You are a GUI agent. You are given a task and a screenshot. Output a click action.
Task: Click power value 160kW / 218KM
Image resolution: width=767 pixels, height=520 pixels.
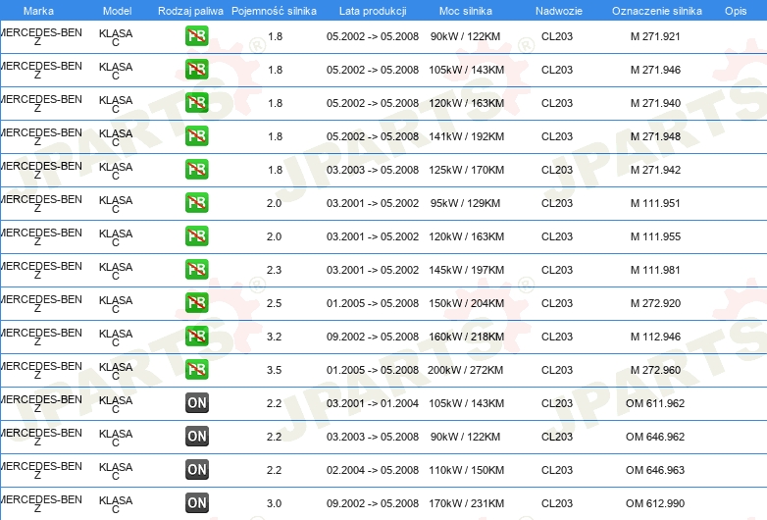(466, 337)
